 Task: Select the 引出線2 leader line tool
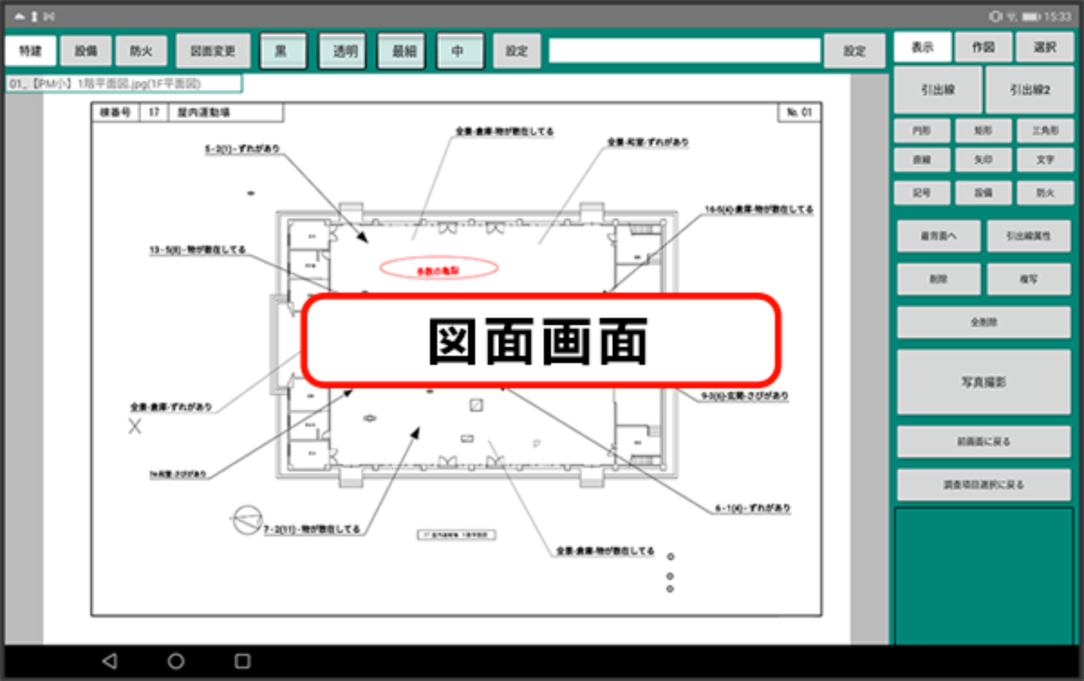[x=1030, y=90]
